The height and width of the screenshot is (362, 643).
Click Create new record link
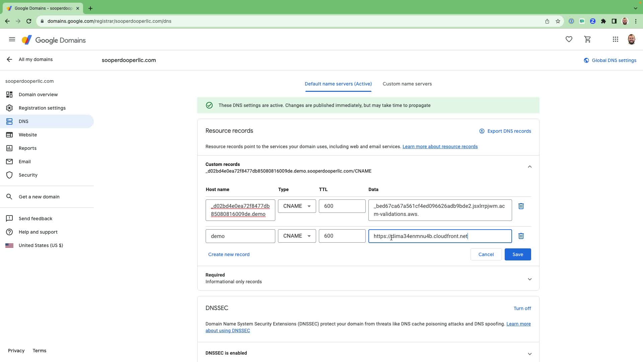[229, 254]
